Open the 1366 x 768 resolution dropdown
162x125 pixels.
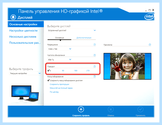(59, 49)
